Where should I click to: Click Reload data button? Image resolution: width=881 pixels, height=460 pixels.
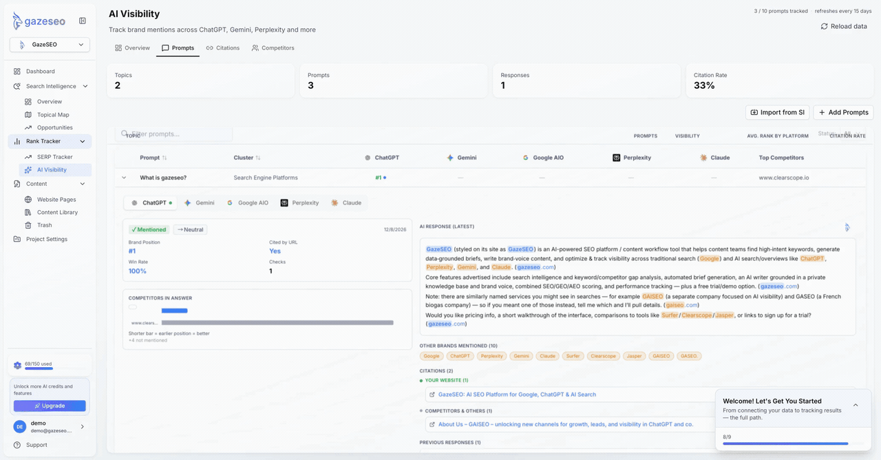point(844,26)
